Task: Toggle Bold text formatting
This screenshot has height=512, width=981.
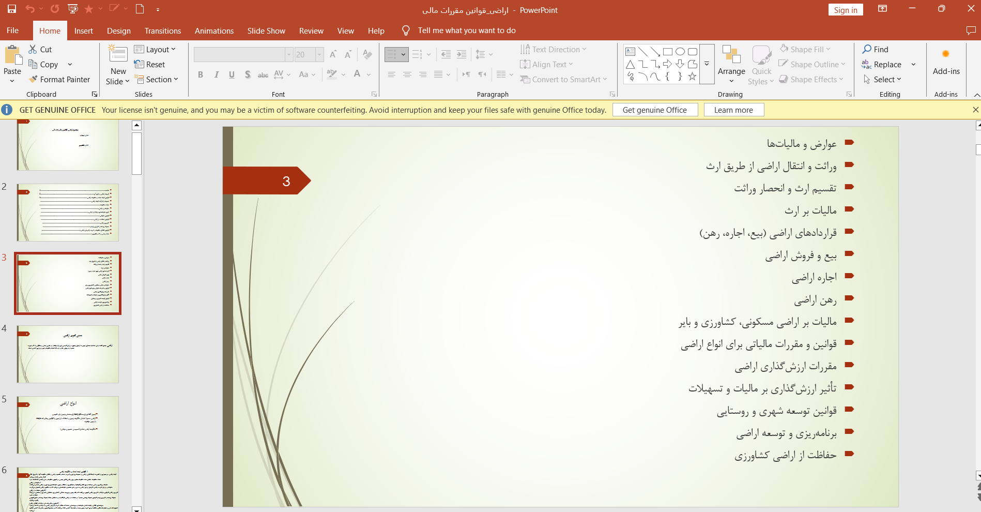Action: (201, 74)
